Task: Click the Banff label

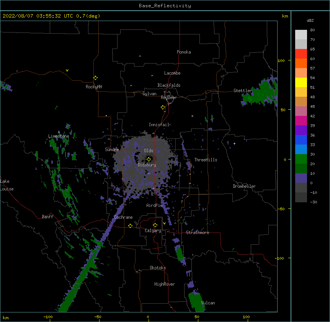Action: [47, 217]
